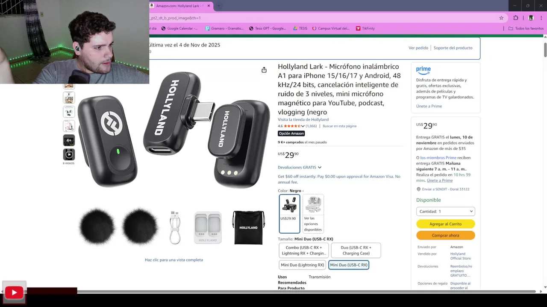Choose size Mini Duo (USB-C RX)
This screenshot has width=547, height=307.
(349, 265)
